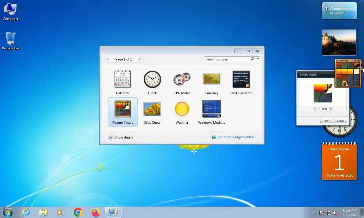The width and height of the screenshot is (364, 218).
Task: Show next picture in Picture Puzzle dialog
Action: point(330,109)
